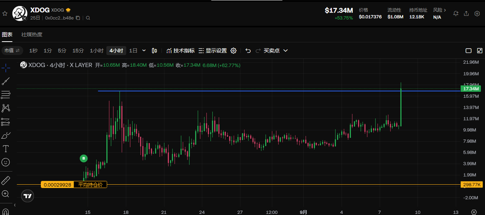Select the forecast and measurement tool
Image resolution: width=485 pixels, height=215 pixels.
[x=6, y=122]
